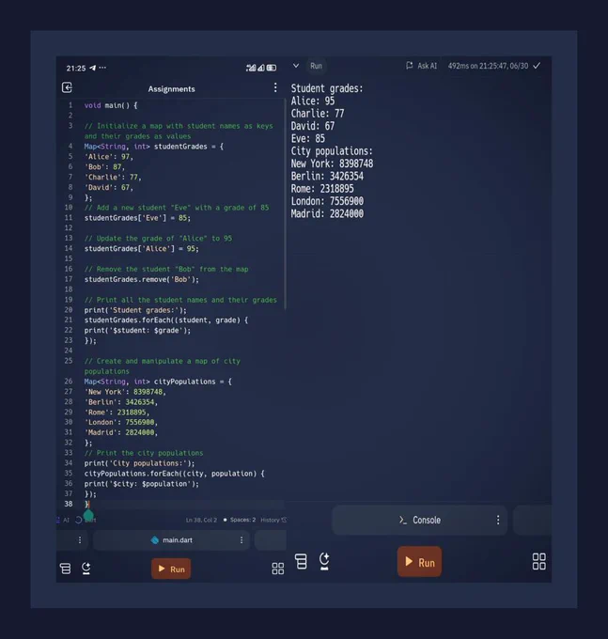Click the 'New York': 8398748 code line

[125, 392]
